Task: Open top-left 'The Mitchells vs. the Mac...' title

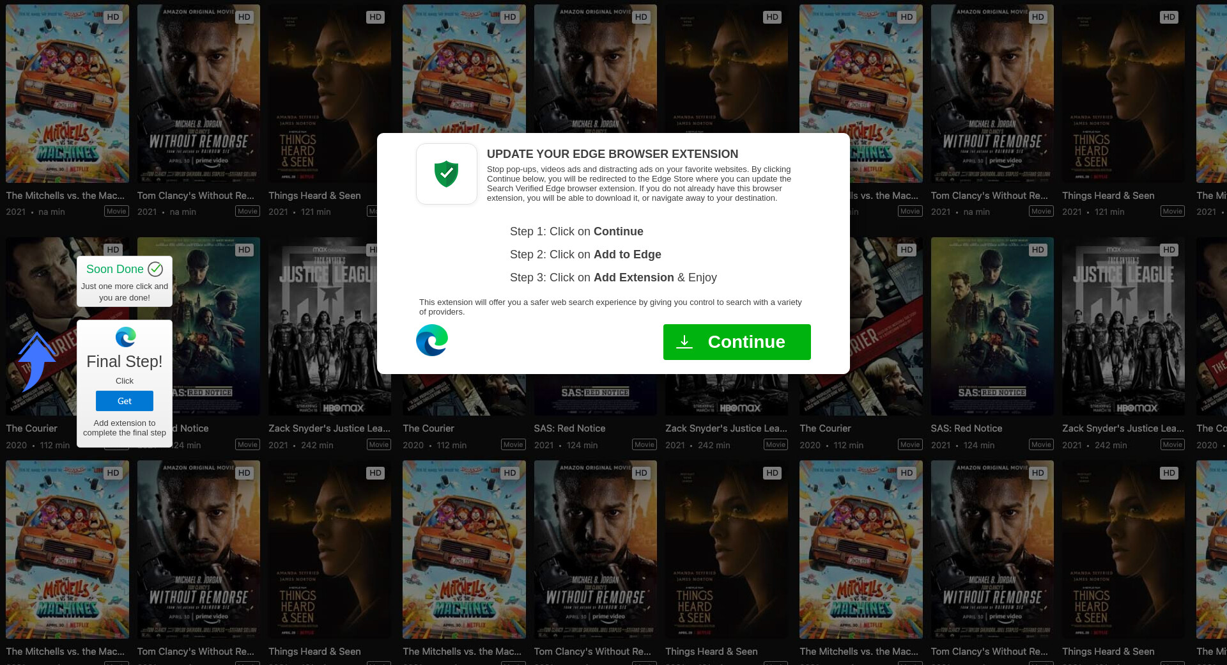Action: point(65,196)
